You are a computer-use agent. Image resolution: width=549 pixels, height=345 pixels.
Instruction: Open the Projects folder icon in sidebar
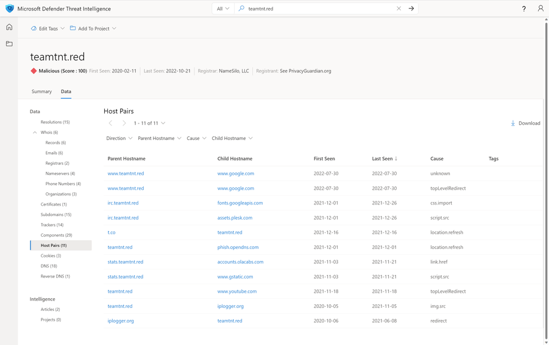9,44
